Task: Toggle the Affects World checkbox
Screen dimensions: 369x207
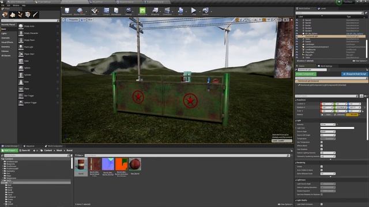Action: click(x=322, y=145)
